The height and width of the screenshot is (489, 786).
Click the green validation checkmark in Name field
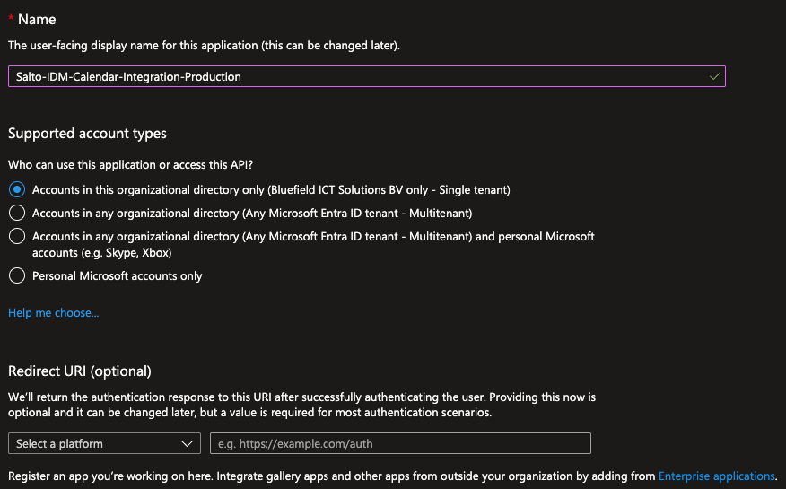click(714, 77)
